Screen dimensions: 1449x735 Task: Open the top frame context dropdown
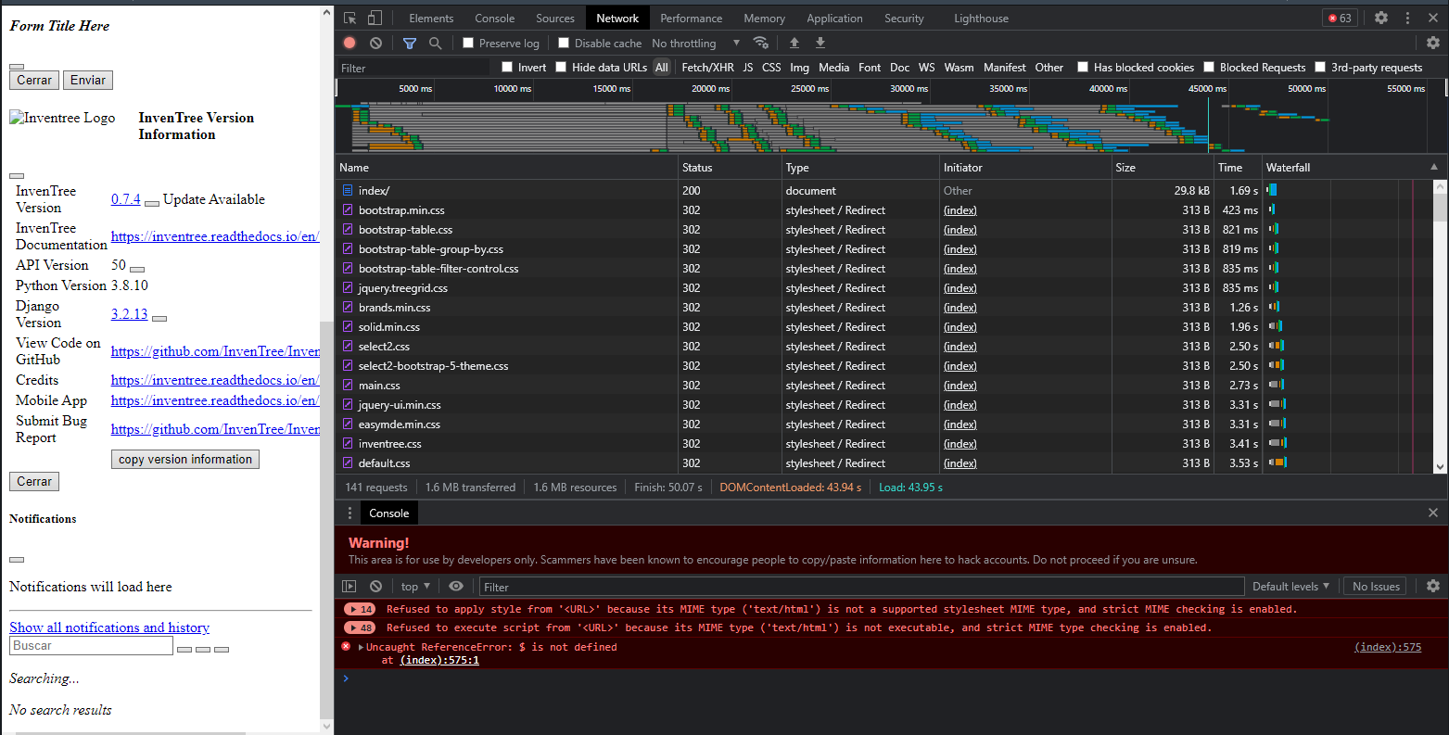coord(414,586)
